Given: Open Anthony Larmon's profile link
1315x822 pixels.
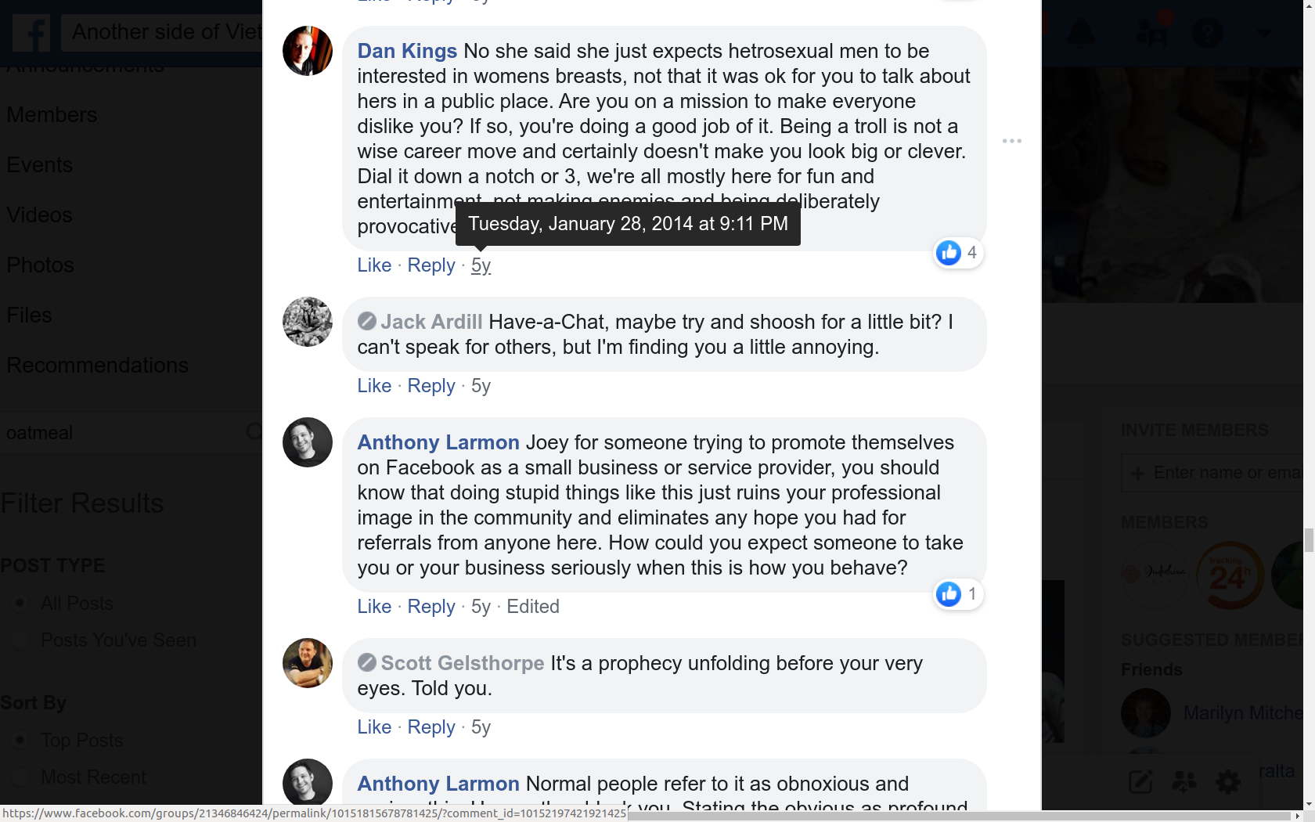Looking at the screenshot, I should tap(438, 442).
